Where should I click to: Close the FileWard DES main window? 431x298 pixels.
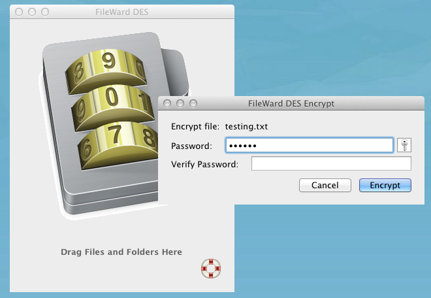[x=19, y=12]
